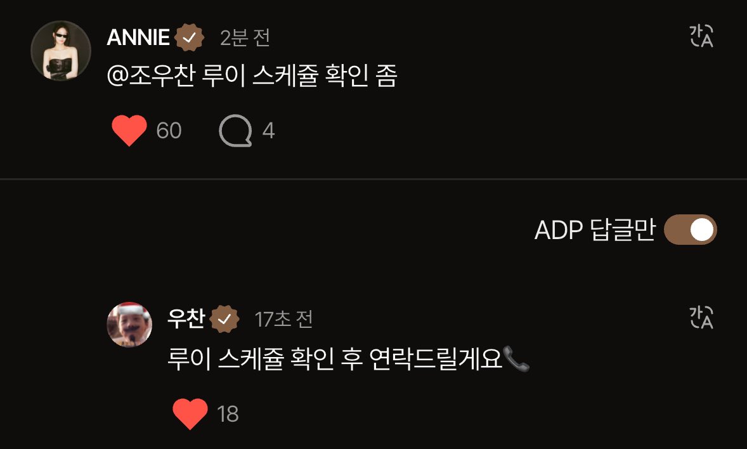Tap the 60 likes count
747x449 pixels.
[x=169, y=131]
